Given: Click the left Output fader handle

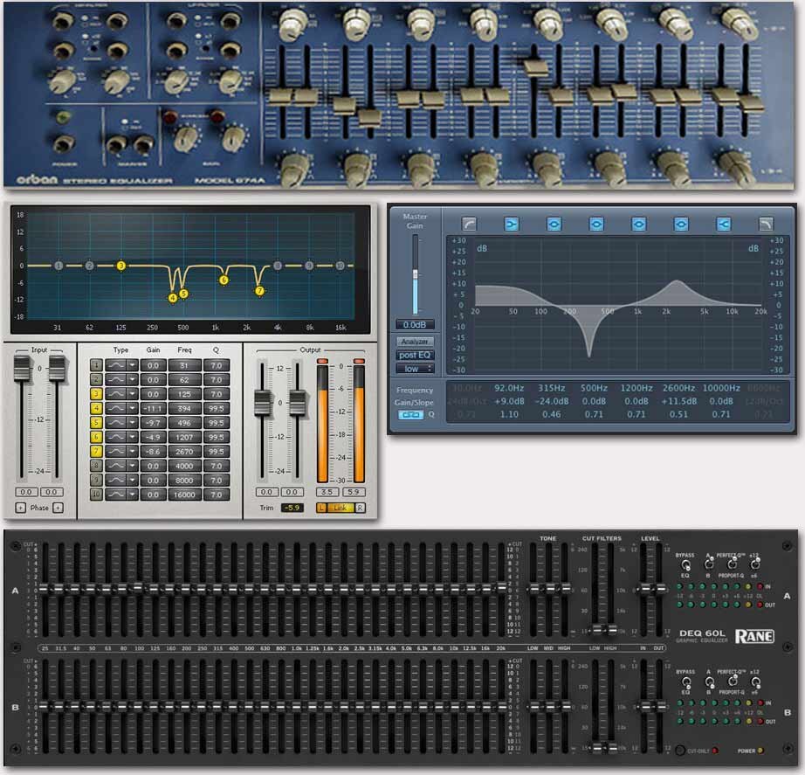Looking at the screenshot, I should [262, 403].
